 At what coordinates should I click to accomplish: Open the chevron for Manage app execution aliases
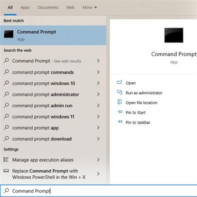[x=98, y=160]
